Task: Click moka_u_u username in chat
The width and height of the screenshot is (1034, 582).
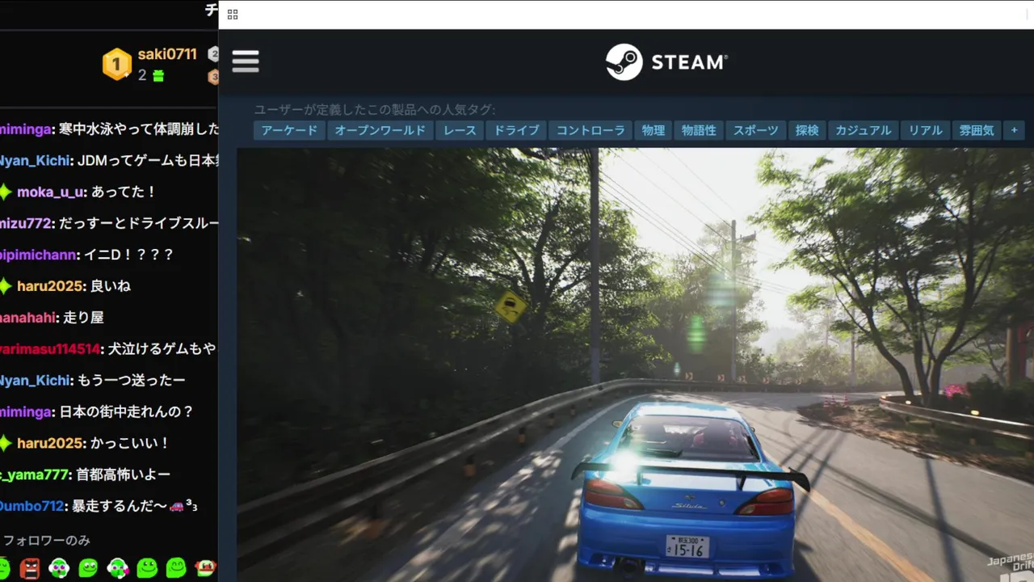Action: 50,192
